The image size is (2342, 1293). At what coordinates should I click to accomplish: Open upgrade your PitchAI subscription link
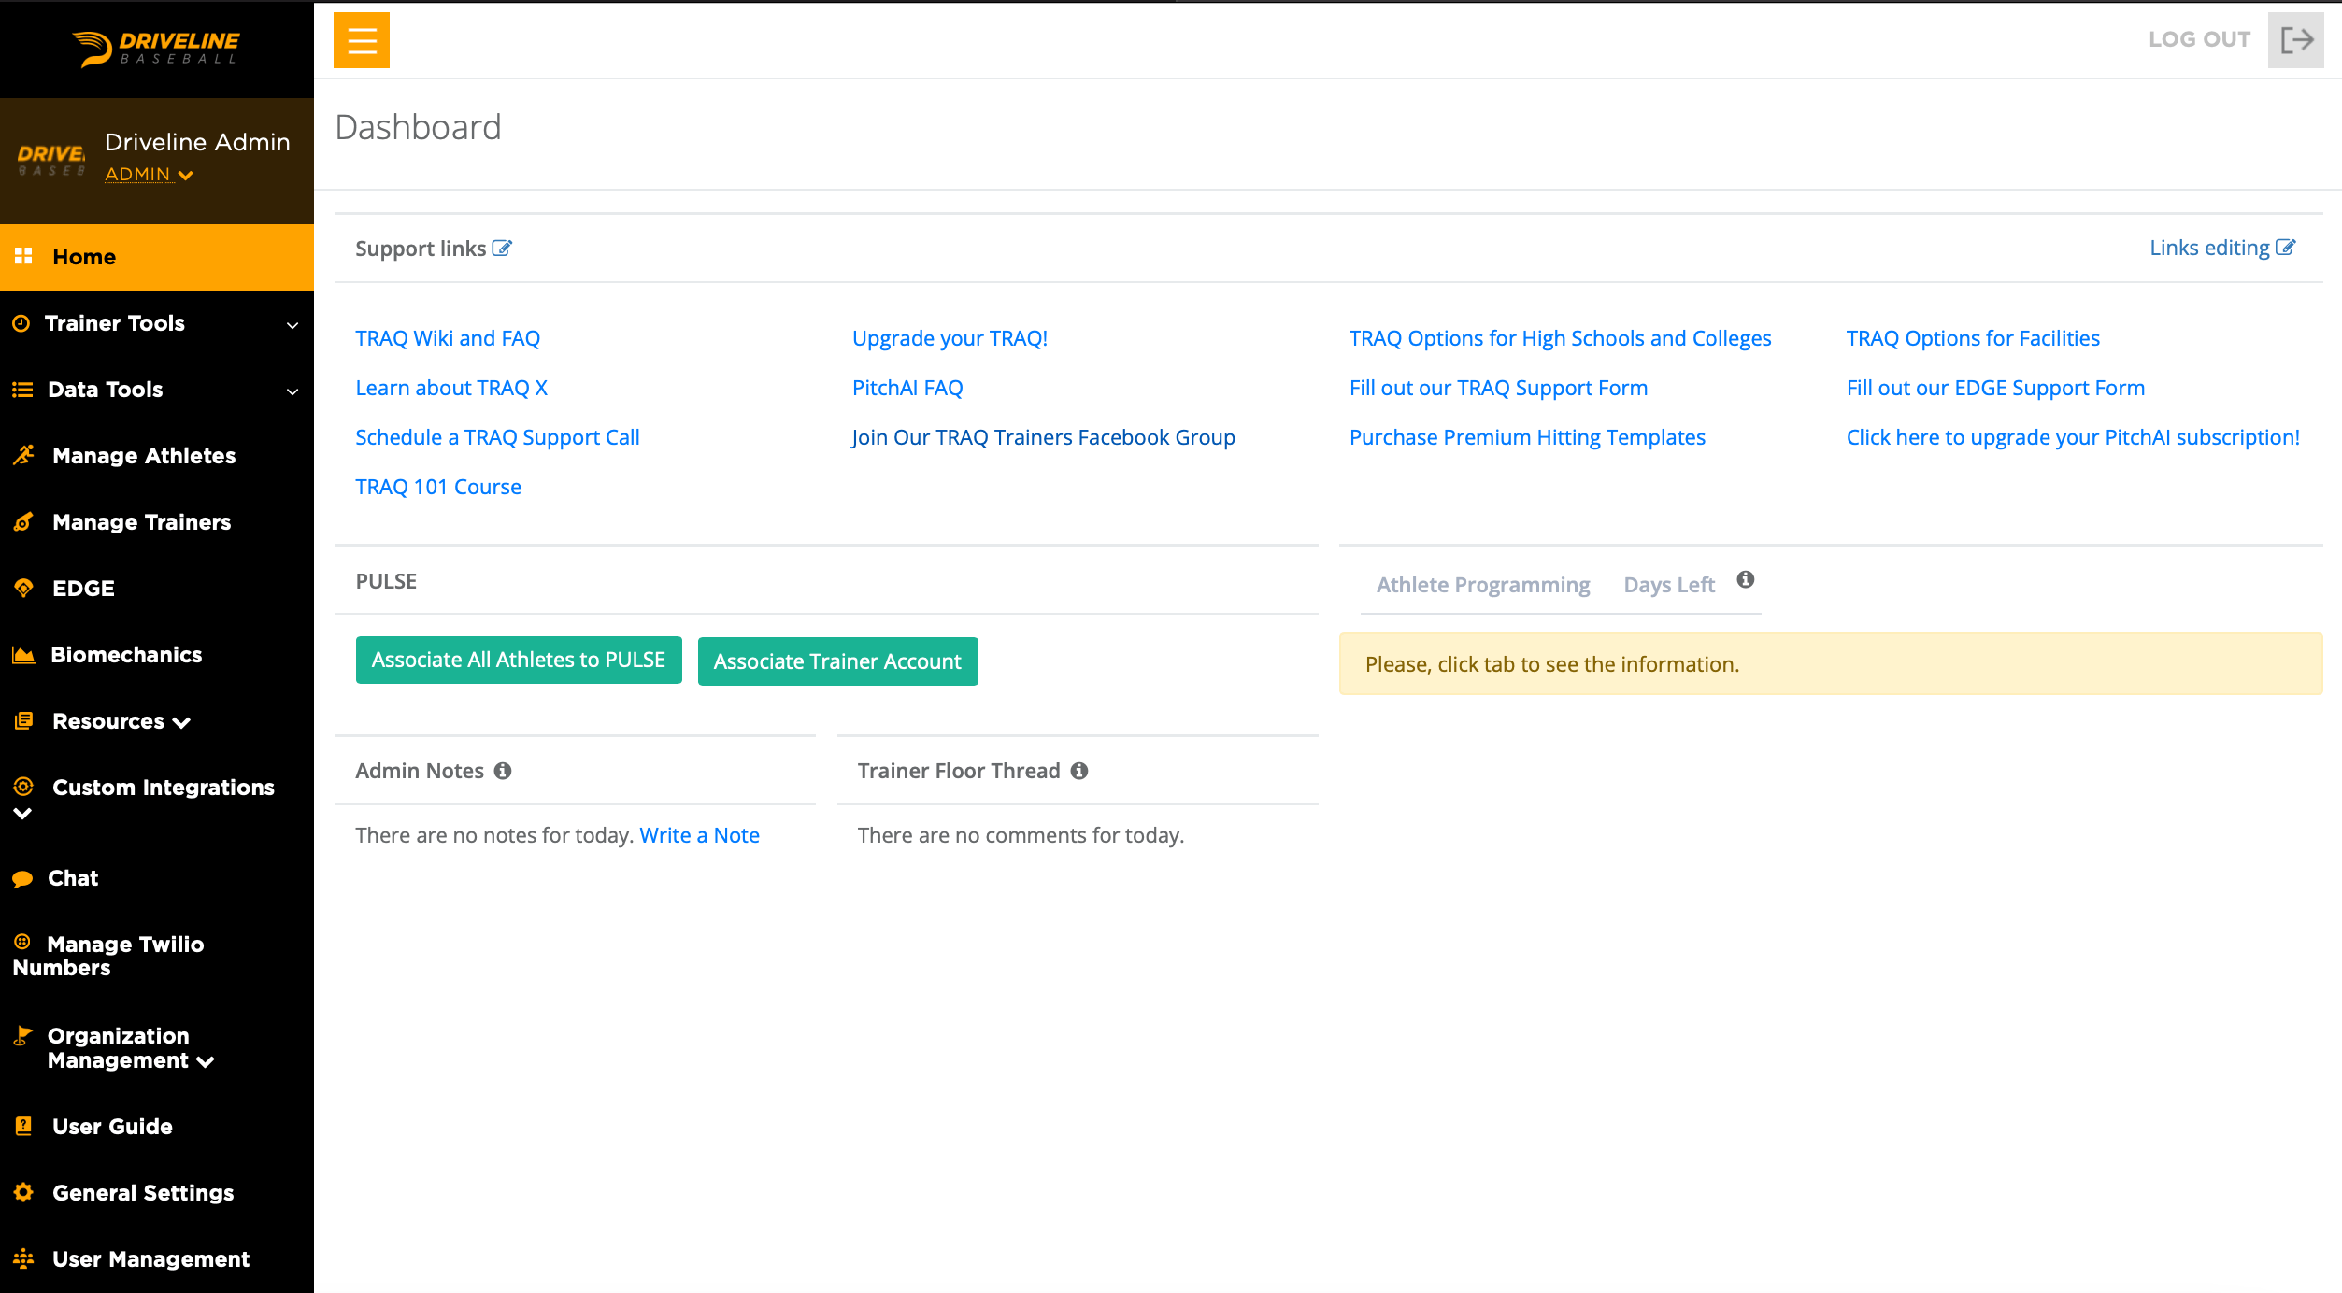2073,437
